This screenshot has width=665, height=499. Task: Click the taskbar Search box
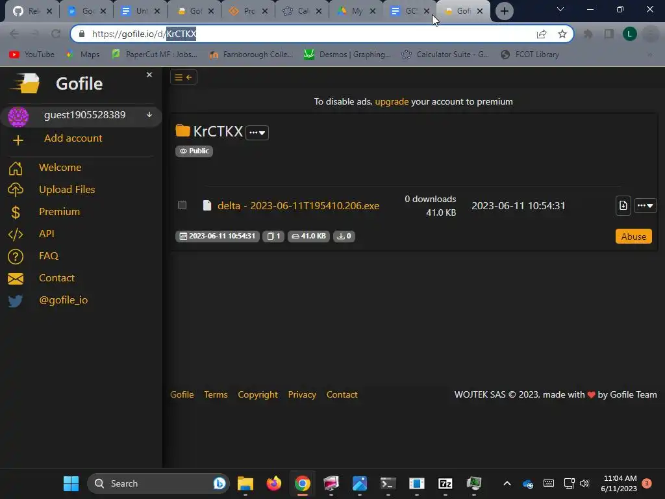(x=158, y=483)
